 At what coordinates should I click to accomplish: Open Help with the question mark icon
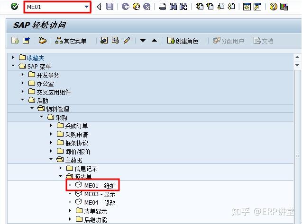273,7
